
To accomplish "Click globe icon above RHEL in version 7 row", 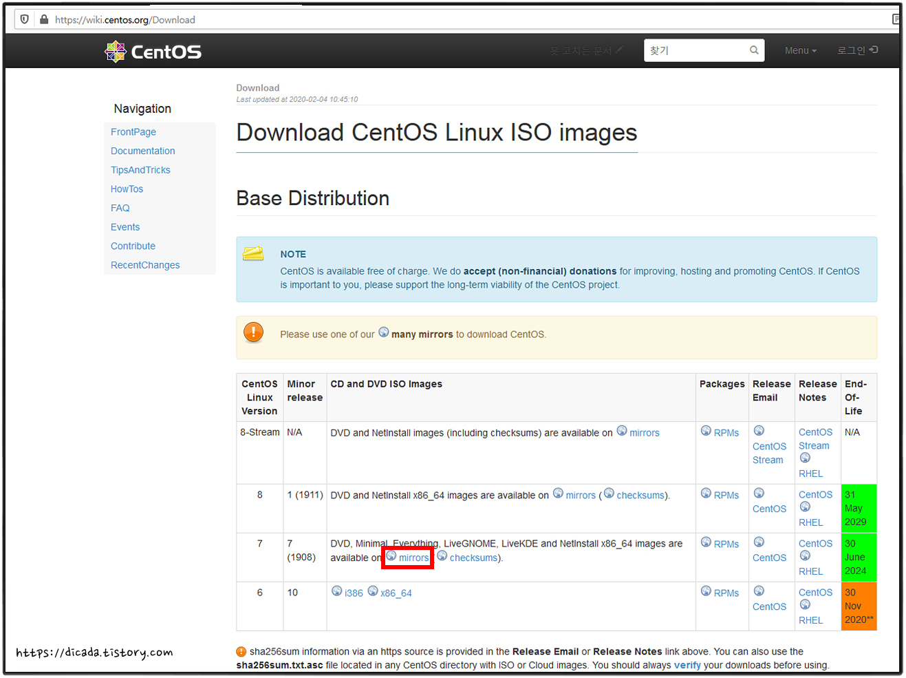I will click(805, 555).
